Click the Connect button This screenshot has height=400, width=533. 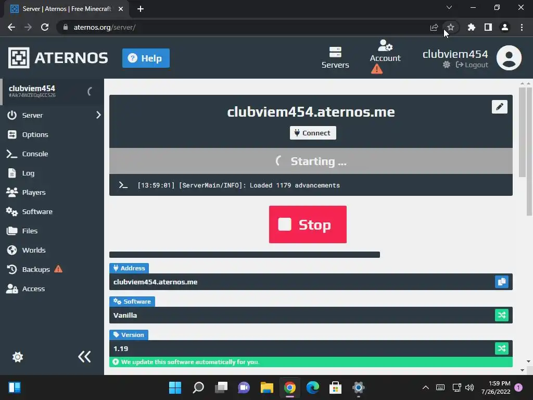[313, 133]
